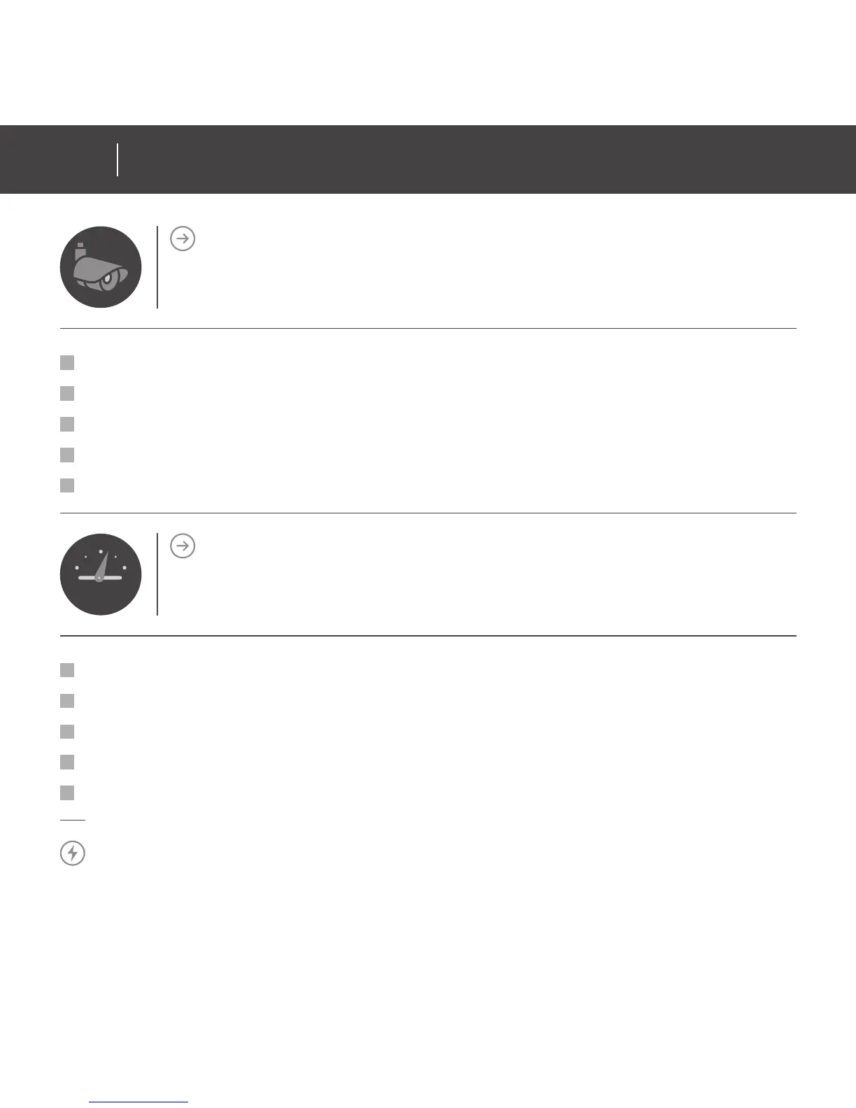Image resolution: width=856 pixels, height=1108 pixels.
Task: Check the second box under the speedometer section
Action: 67,701
